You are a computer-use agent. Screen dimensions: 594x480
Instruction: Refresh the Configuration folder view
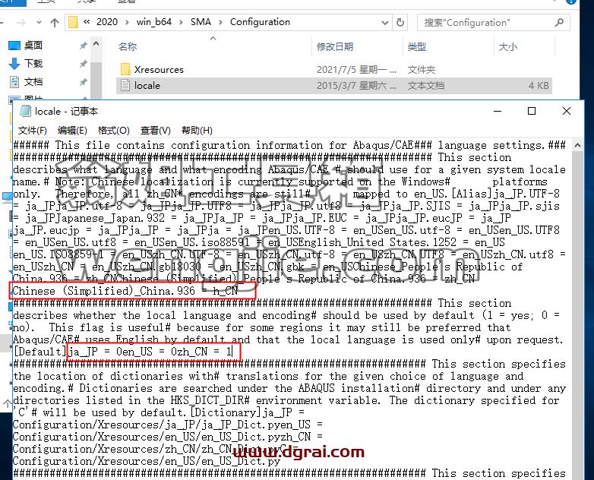point(400,22)
